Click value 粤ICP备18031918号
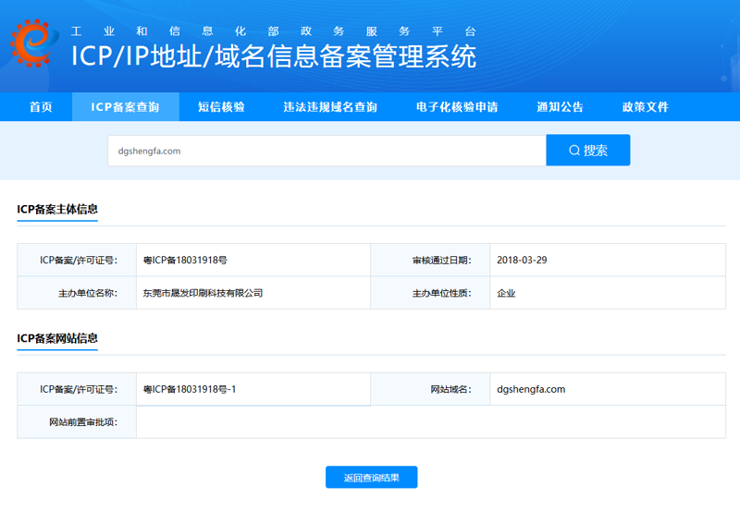The width and height of the screenshot is (740, 523). point(185,261)
